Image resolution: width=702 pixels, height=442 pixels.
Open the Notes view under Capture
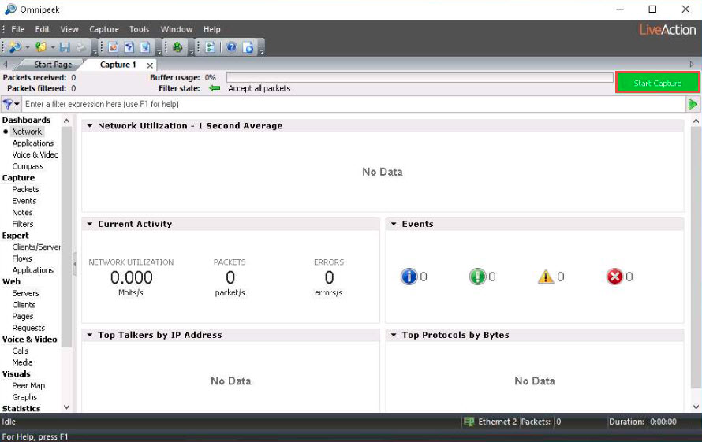(22, 213)
